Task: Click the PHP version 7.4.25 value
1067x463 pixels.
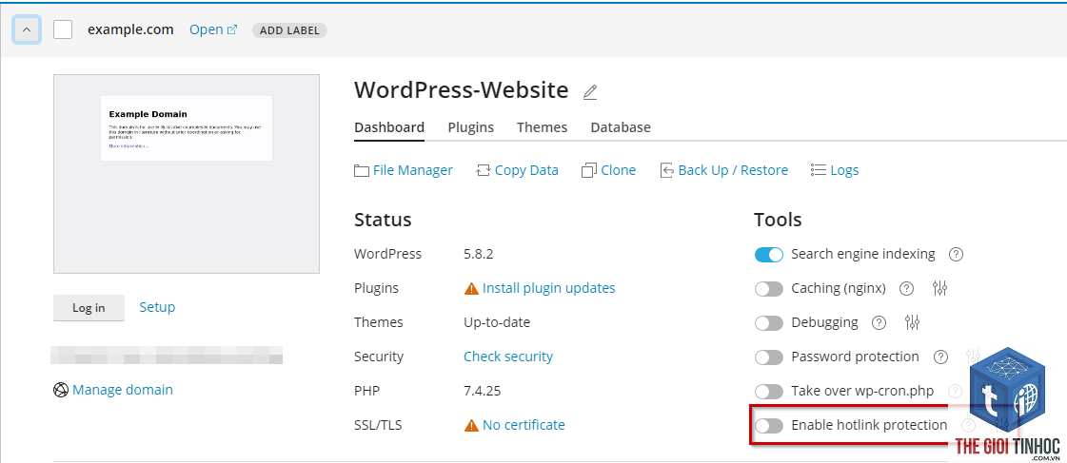Action: pyautogui.click(x=483, y=392)
